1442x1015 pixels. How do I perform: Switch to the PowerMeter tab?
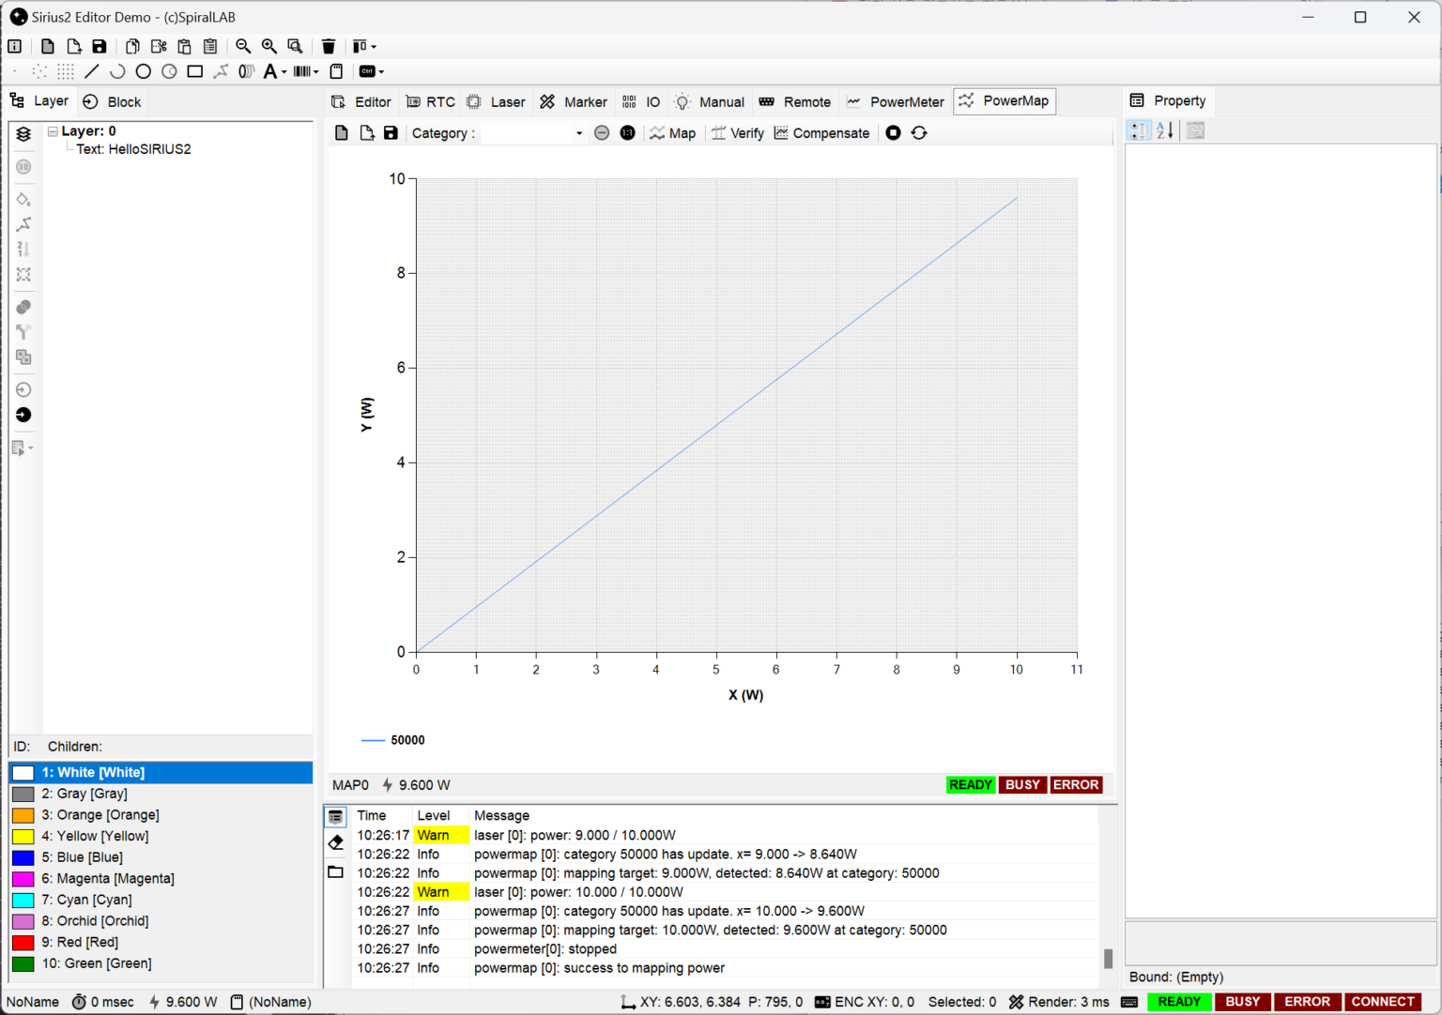pyautogui.click(x=896, y=101)
